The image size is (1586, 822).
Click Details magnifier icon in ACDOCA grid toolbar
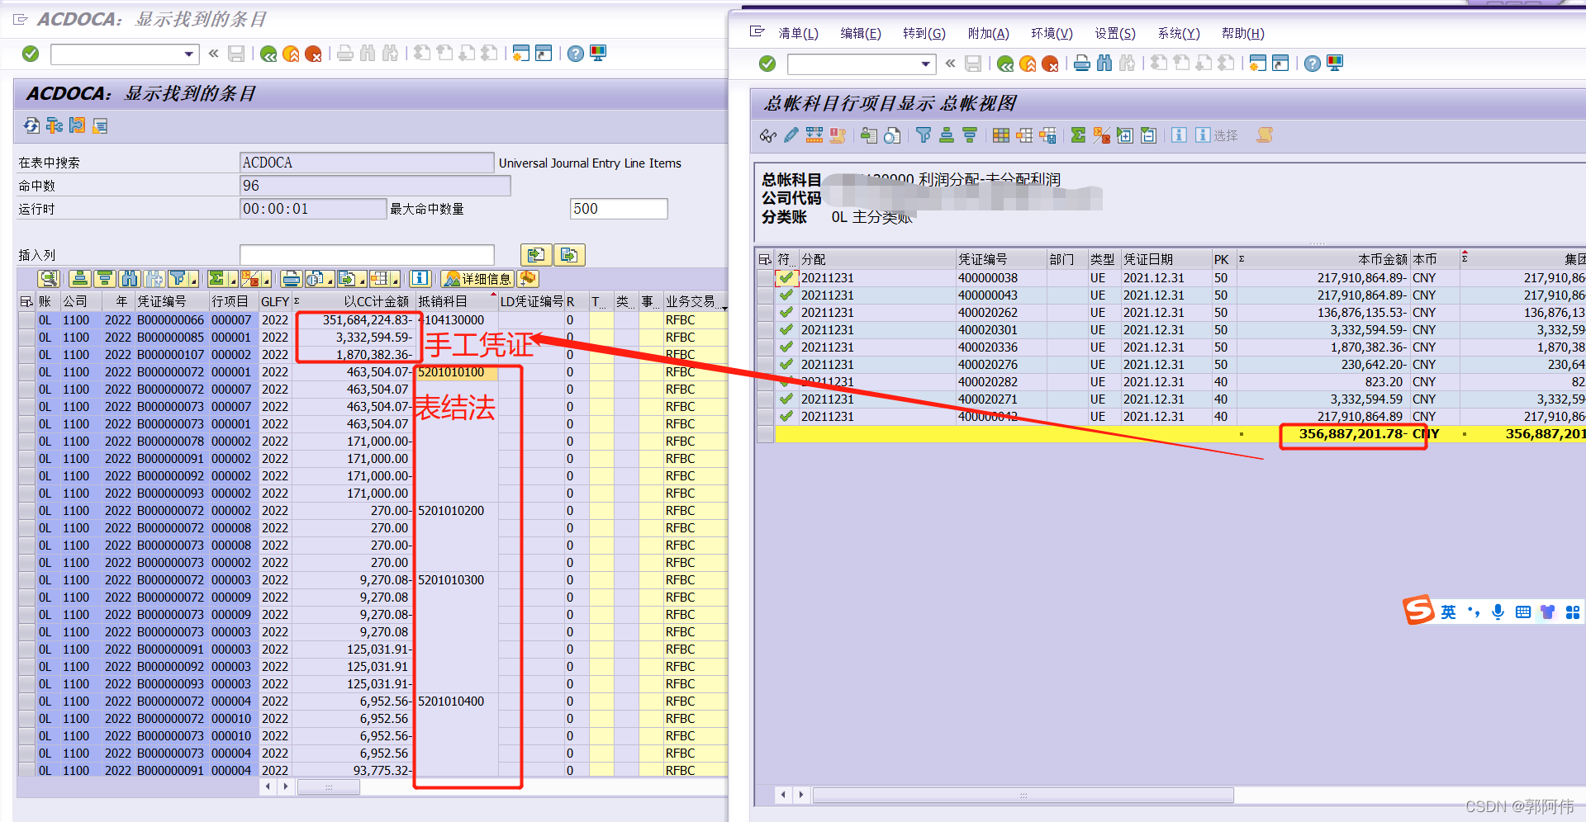point(49,279)
